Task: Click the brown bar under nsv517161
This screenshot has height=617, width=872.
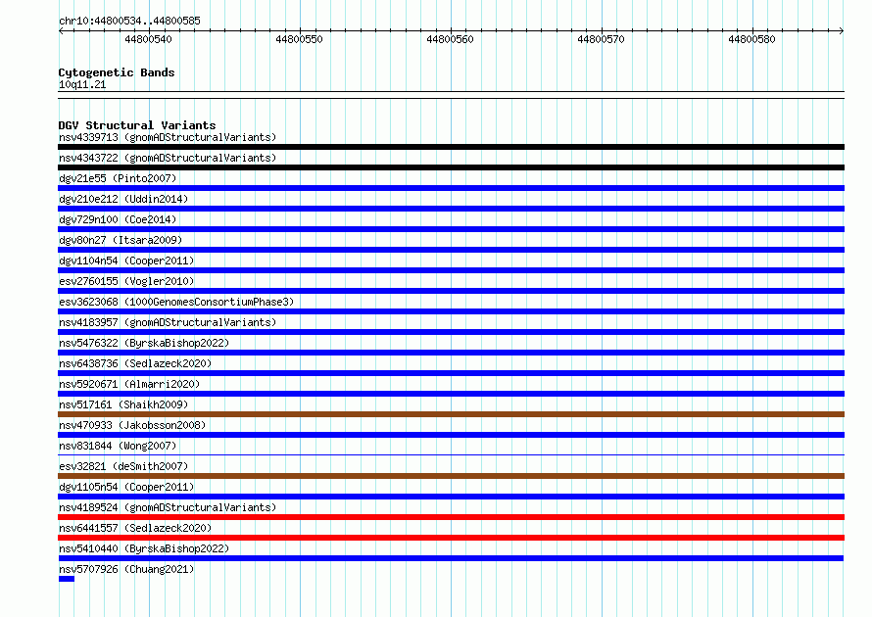Action: point(451,414)
